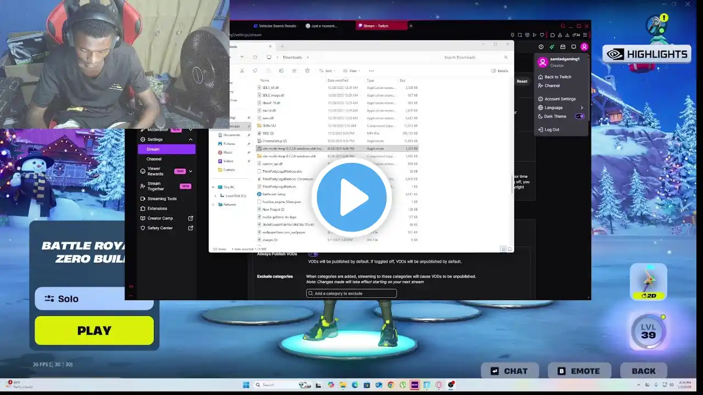Expand the Network tree node
This screenshot has height=395, width=703.
(213, 205)
